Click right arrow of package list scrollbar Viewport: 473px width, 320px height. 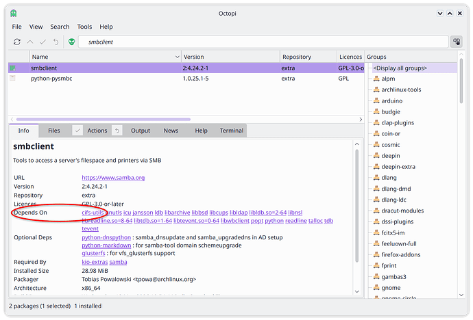click(361, 120)
